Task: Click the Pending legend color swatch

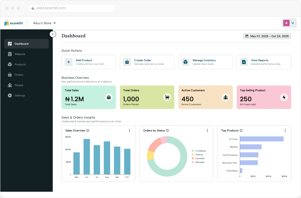Action: point(193,155)
